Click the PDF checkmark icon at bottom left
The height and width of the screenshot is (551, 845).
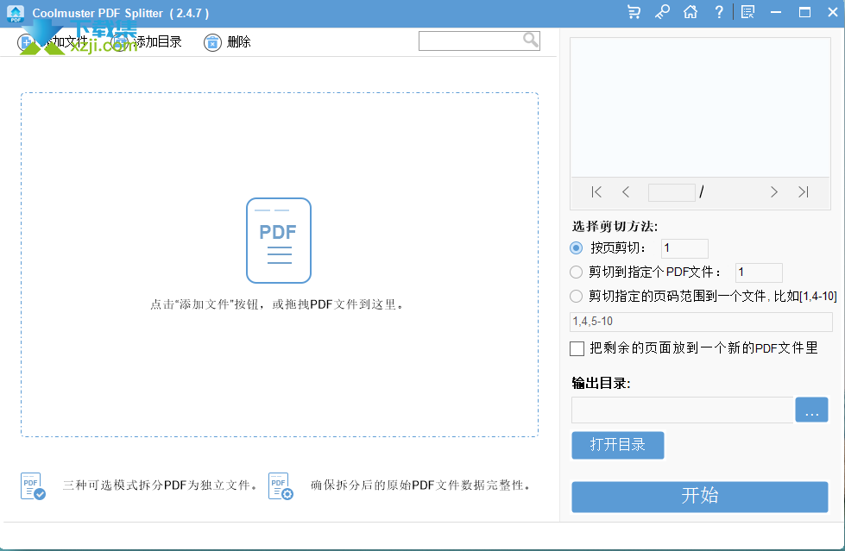coord(33,485)
